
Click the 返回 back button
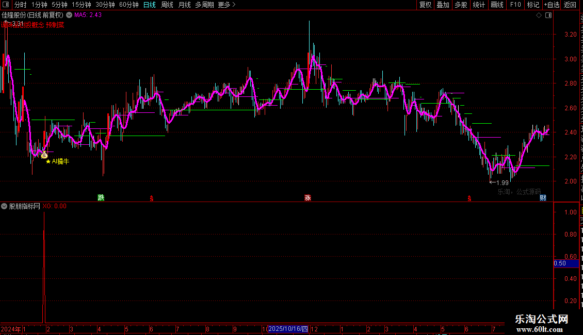(570, 5)
